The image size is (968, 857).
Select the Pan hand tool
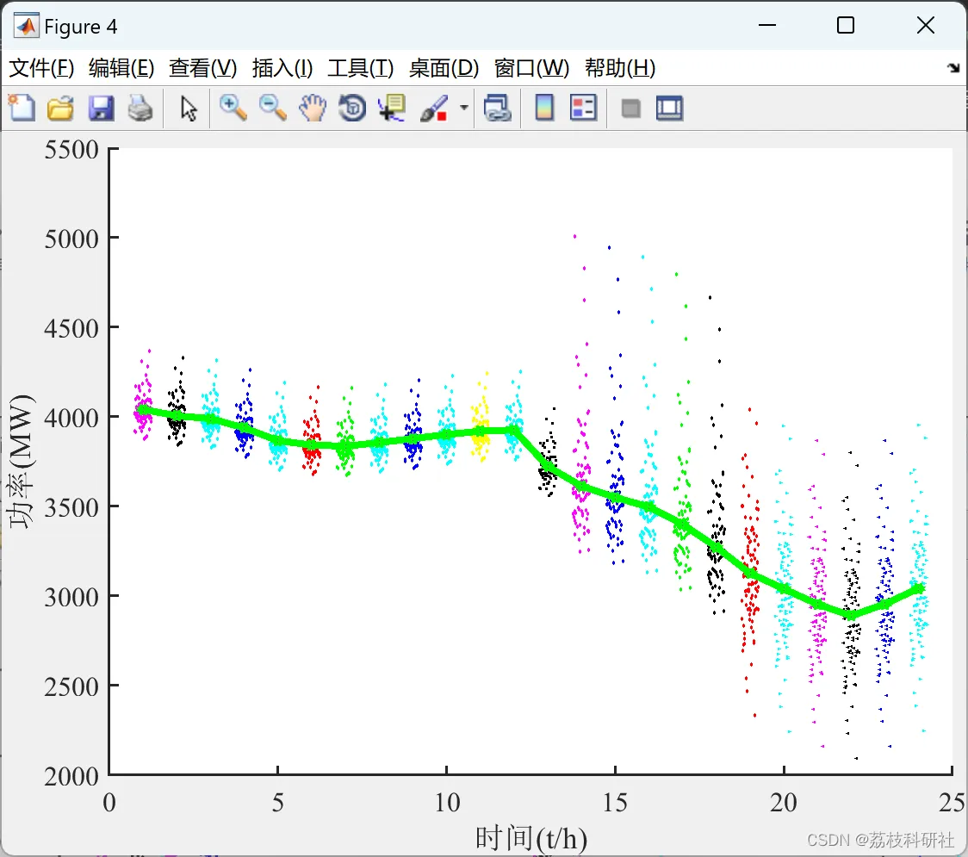pos(313,108)
